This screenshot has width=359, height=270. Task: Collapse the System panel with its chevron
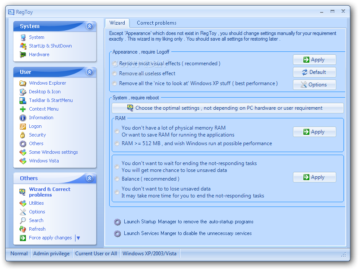click(x=89, y=26)
